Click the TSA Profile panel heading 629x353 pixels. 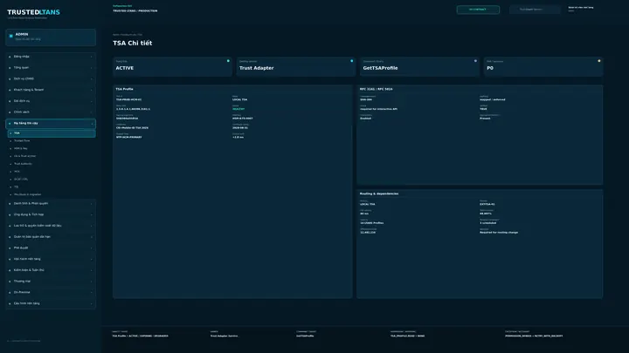pos(124,89)
